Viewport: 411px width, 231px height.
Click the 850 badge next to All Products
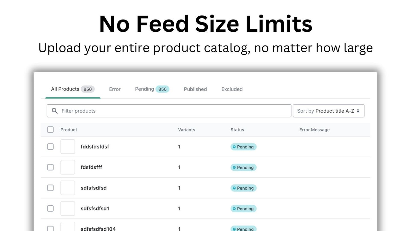point(87,89)
